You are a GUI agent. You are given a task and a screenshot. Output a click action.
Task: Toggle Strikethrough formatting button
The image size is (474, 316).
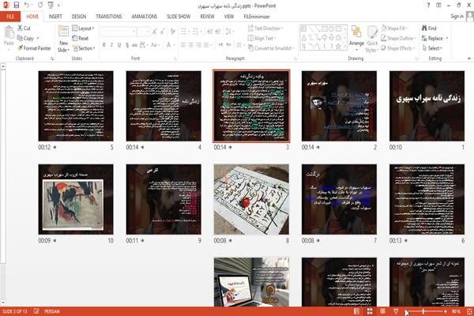(x=135, y=45)
